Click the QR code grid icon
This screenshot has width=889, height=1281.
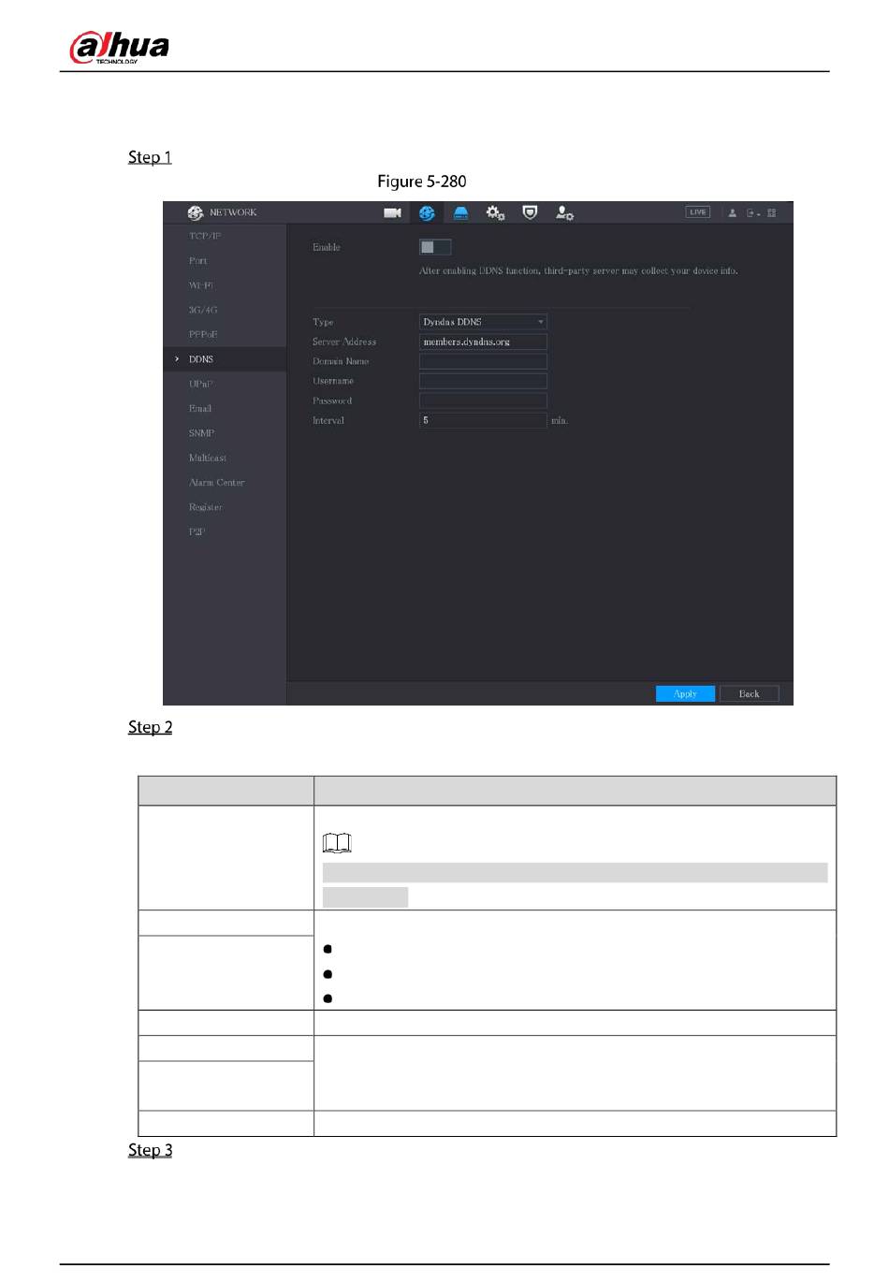772,213
